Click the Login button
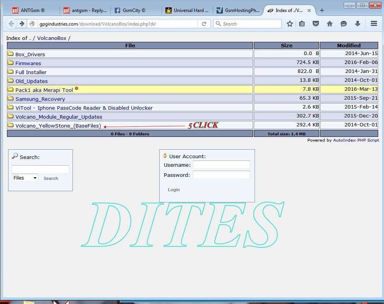This screenshot has height=304, width=384. click(174, 190)
